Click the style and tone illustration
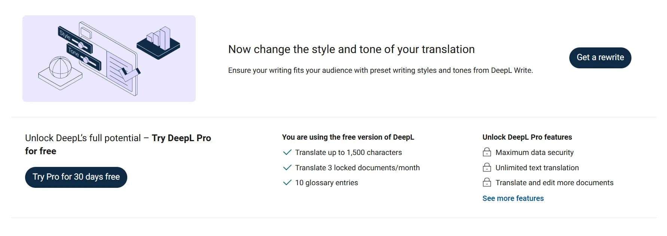 (x=109, y=59)
